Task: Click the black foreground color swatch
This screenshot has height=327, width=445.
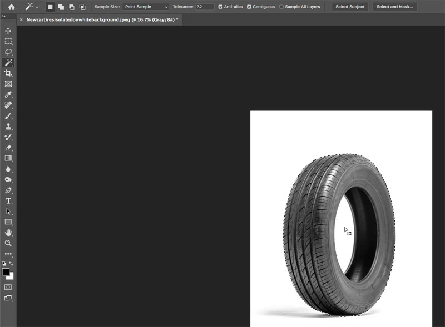Action: tap(6, 271)
